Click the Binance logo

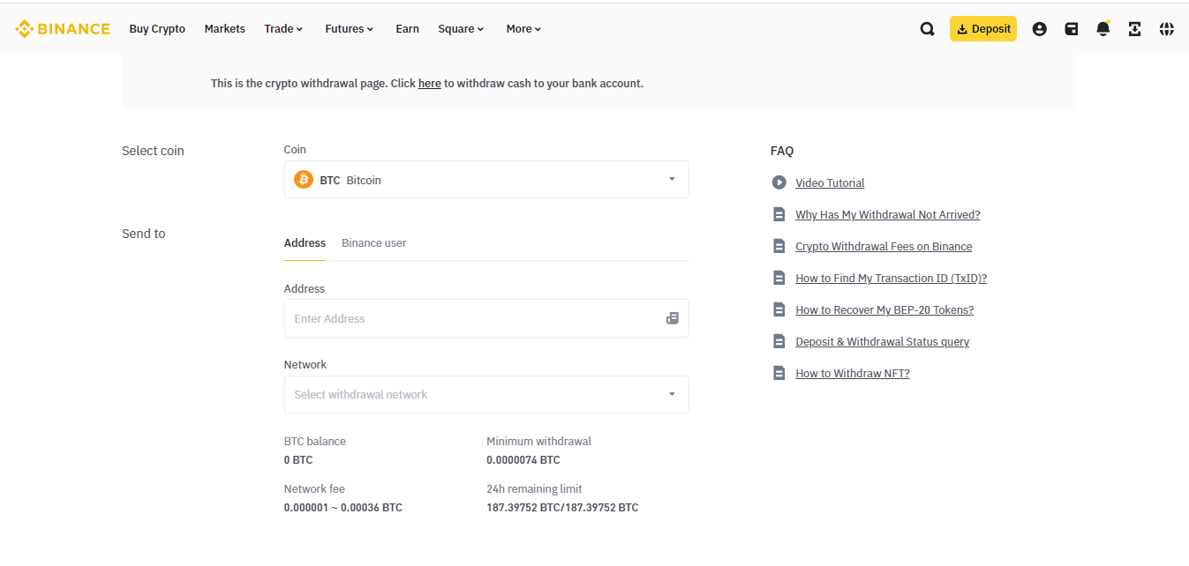point(63,29)
